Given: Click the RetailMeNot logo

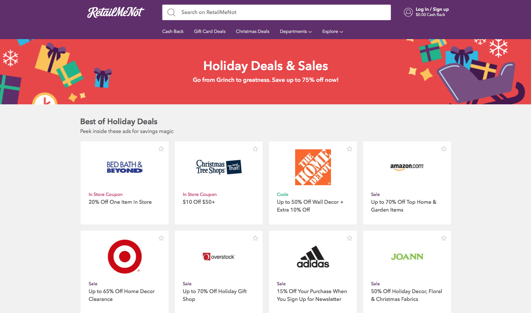Looking at the screenshot, I should (x=116, y=12).
